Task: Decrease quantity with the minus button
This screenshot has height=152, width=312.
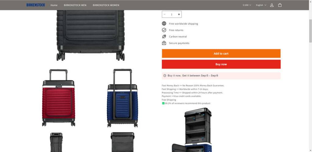Action: coord(165,14)
